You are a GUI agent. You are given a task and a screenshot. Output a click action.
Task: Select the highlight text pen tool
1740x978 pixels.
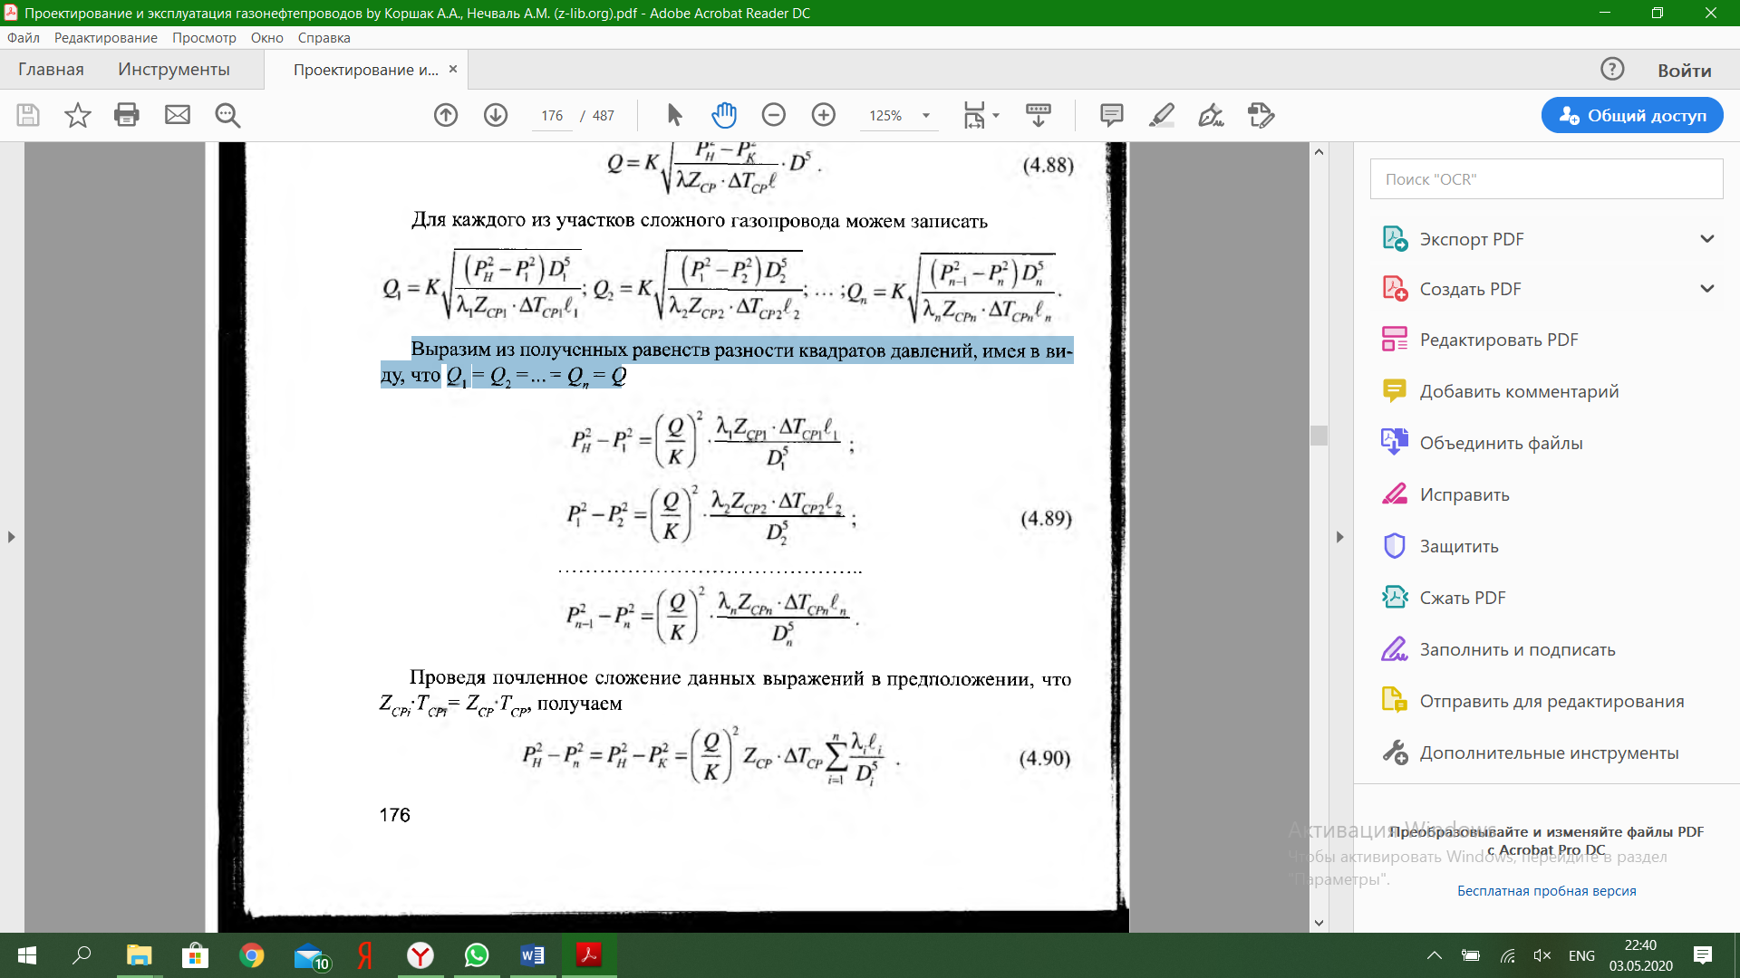(x=1161, y=115)
